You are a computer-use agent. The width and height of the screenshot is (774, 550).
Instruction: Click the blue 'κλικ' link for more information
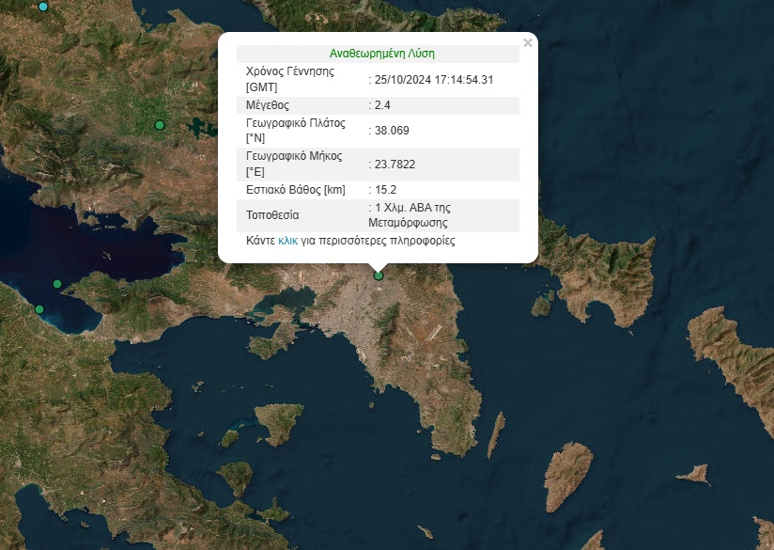288,241
